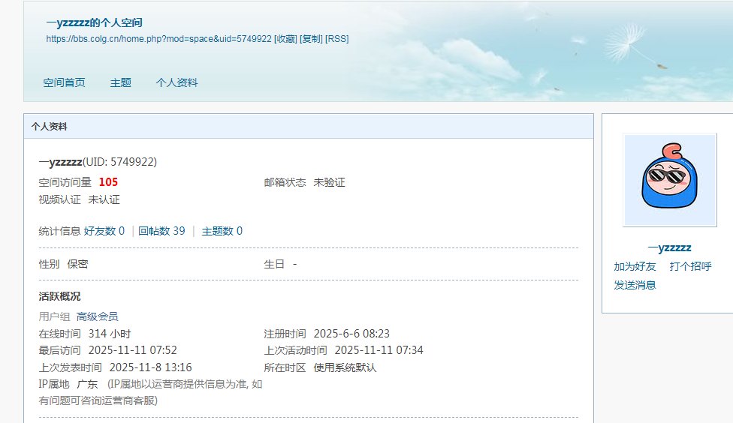Click the [复制] copy link
The image size is (733, 423).
pyautogui.click(x=311, y=39)
